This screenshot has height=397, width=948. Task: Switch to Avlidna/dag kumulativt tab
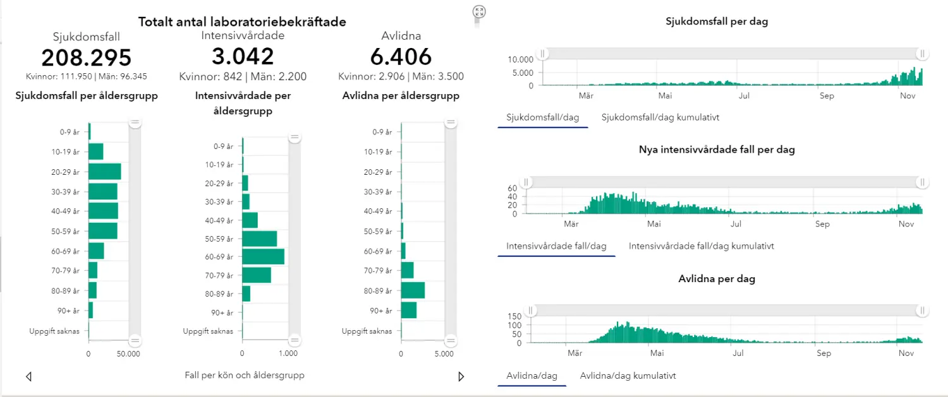(628, 376)
